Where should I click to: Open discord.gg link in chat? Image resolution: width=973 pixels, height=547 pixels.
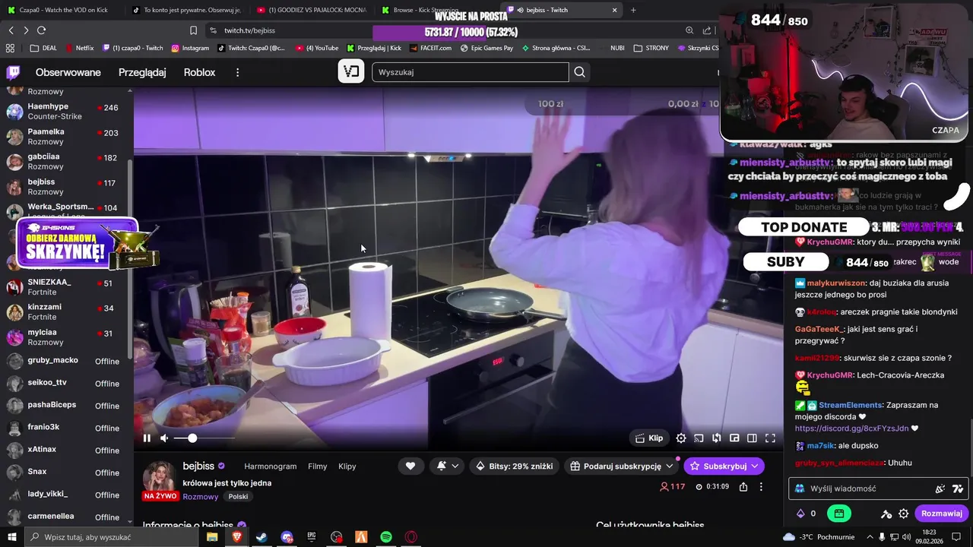(851, 428)
